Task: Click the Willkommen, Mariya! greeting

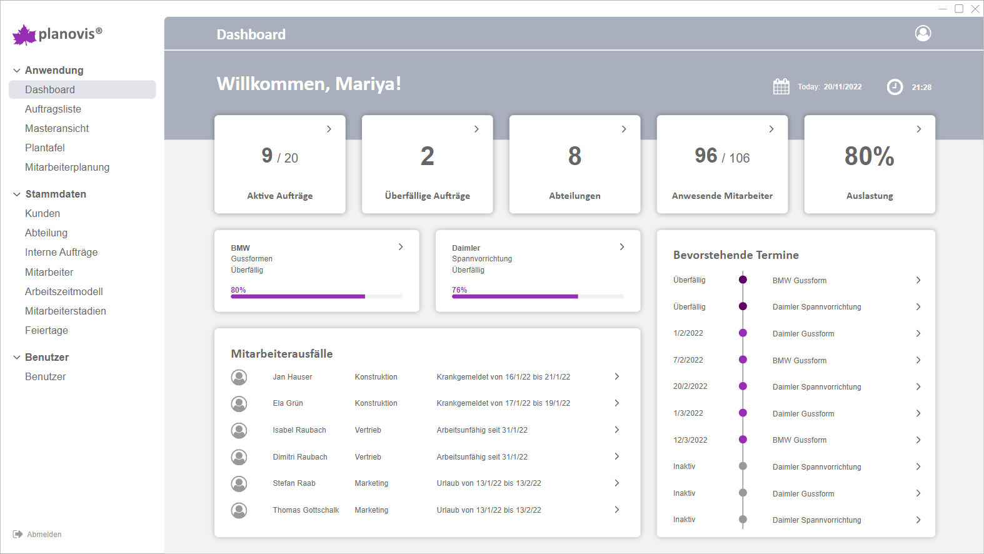Action: point(309,84)
